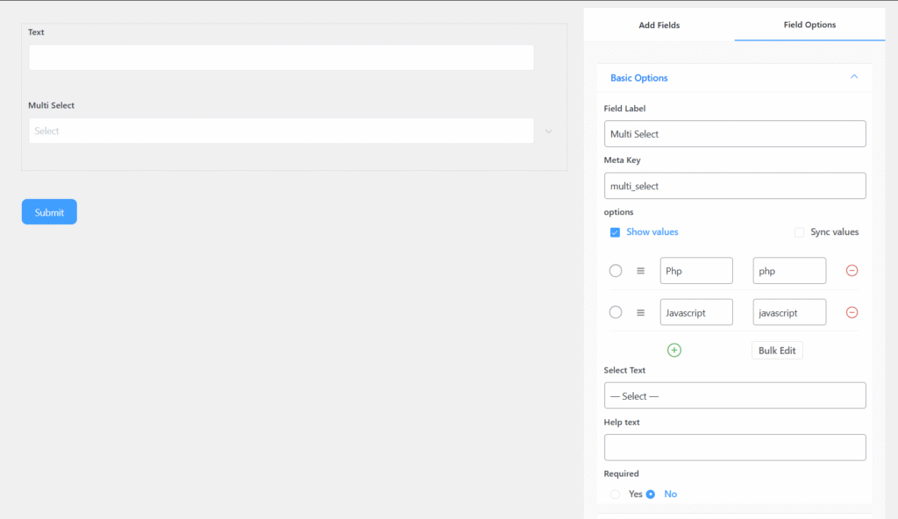This screenshot has height=519, width=898.
Task: Switch to the Field Options tab
Action: 809,25
